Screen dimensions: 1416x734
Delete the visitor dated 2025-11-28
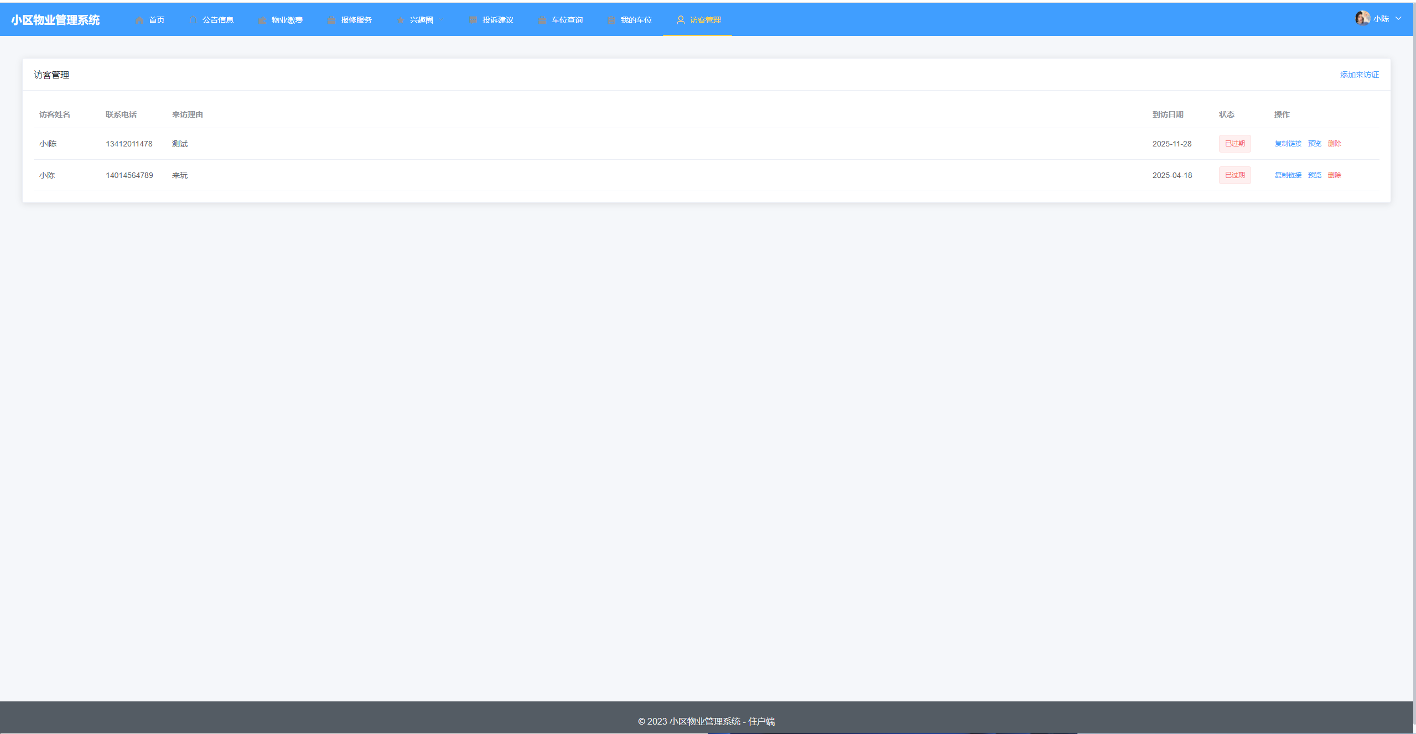pos(1334,144)
